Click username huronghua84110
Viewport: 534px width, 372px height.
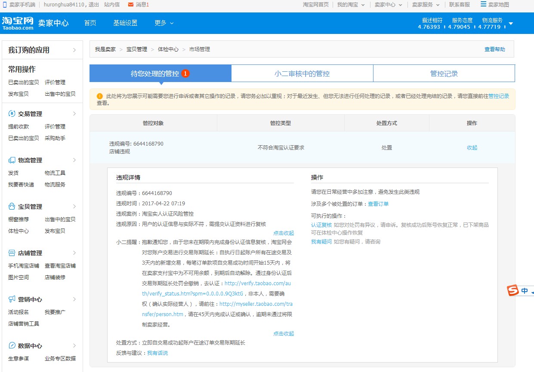tap(64, 5)
